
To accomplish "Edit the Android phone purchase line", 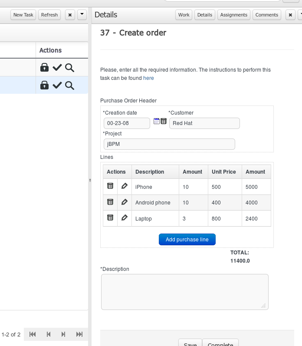I will pyautogui.click(x=125, y=202).
